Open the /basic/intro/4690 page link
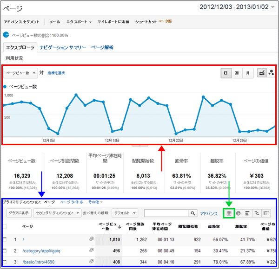The image size is (279, 269). (36, 263)
